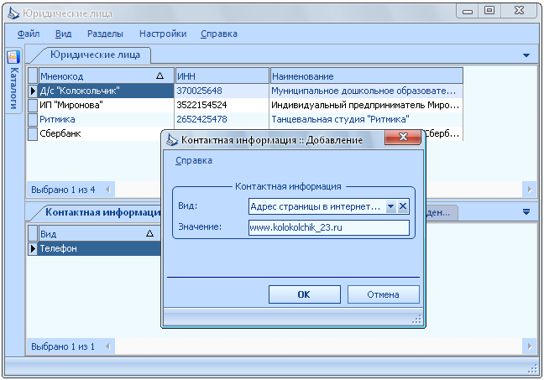This screenshot has height=380, width=544.
Task: Click the Выбрано 1 из 4 status
Action: 63,190
